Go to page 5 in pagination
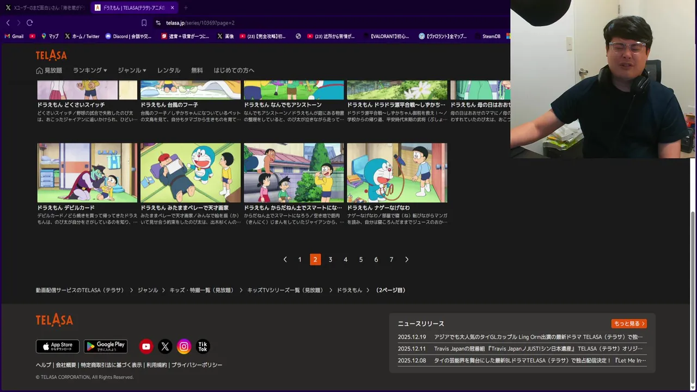The width and height of the screenshot is (697, 392). coord(360,260)
